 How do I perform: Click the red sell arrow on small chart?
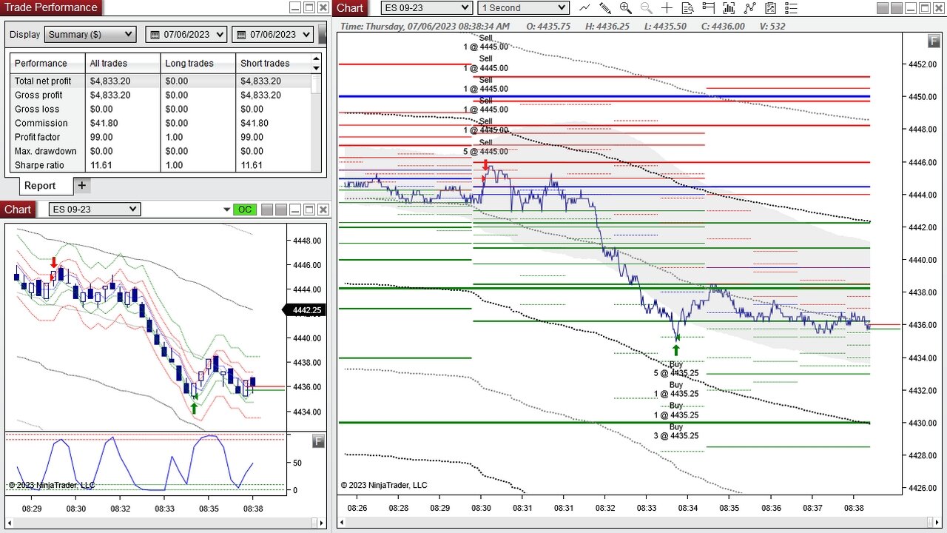click(x=54, y=263)
